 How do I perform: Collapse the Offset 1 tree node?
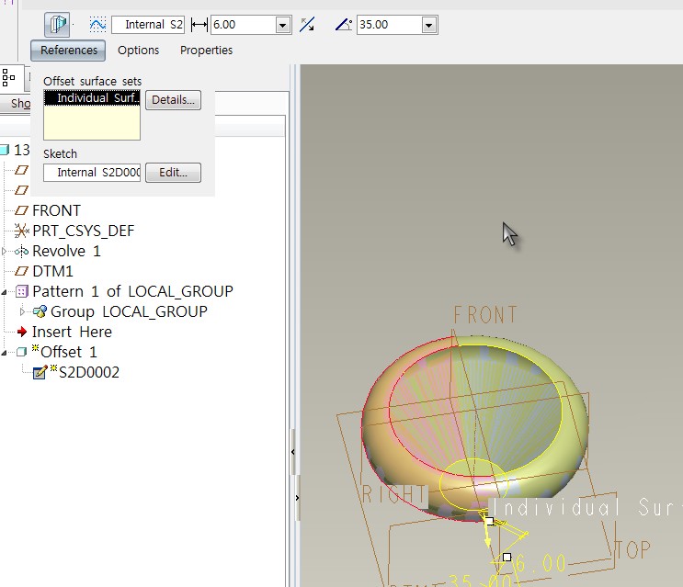[x=4, y=353]
